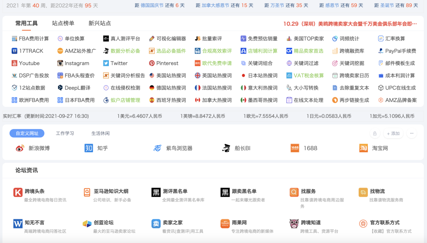This screenshot has height=243, width=427.
Task: Click the 淘宝网 orange icon
Action: coord(364,148)
